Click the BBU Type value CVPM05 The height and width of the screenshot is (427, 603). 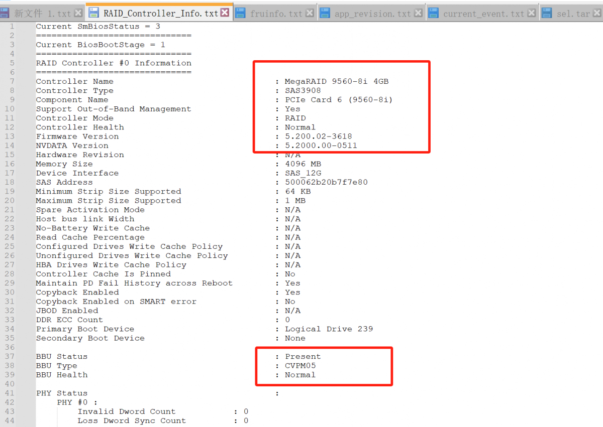tap(300, 366)
